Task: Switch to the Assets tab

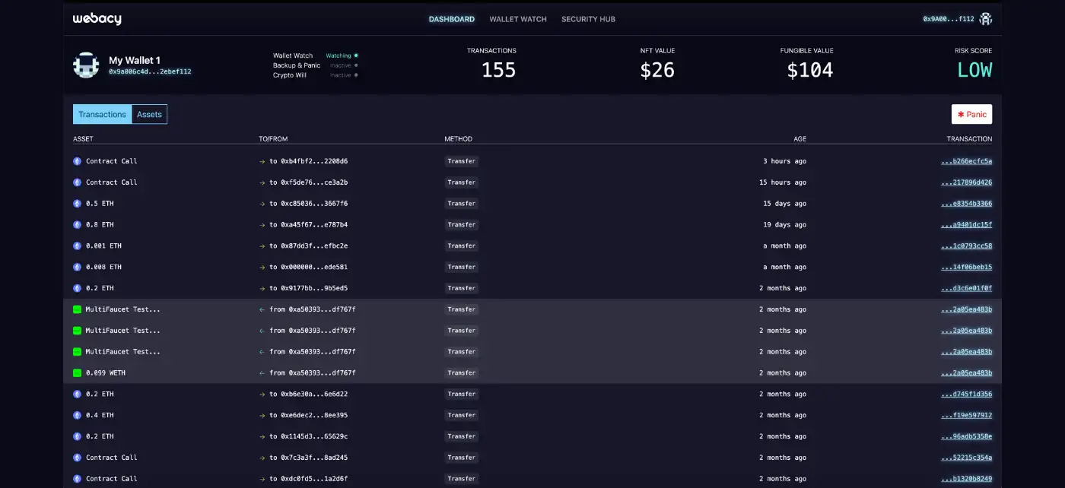Action: click(149, 115)
